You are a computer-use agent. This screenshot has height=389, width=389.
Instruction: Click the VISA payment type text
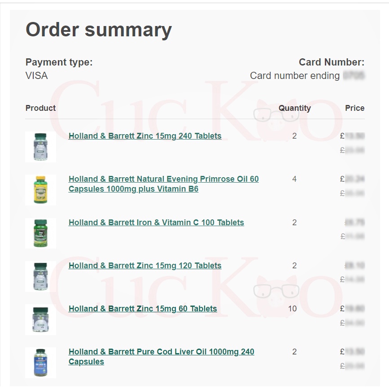pyautogui.click(x=37, y=75)
